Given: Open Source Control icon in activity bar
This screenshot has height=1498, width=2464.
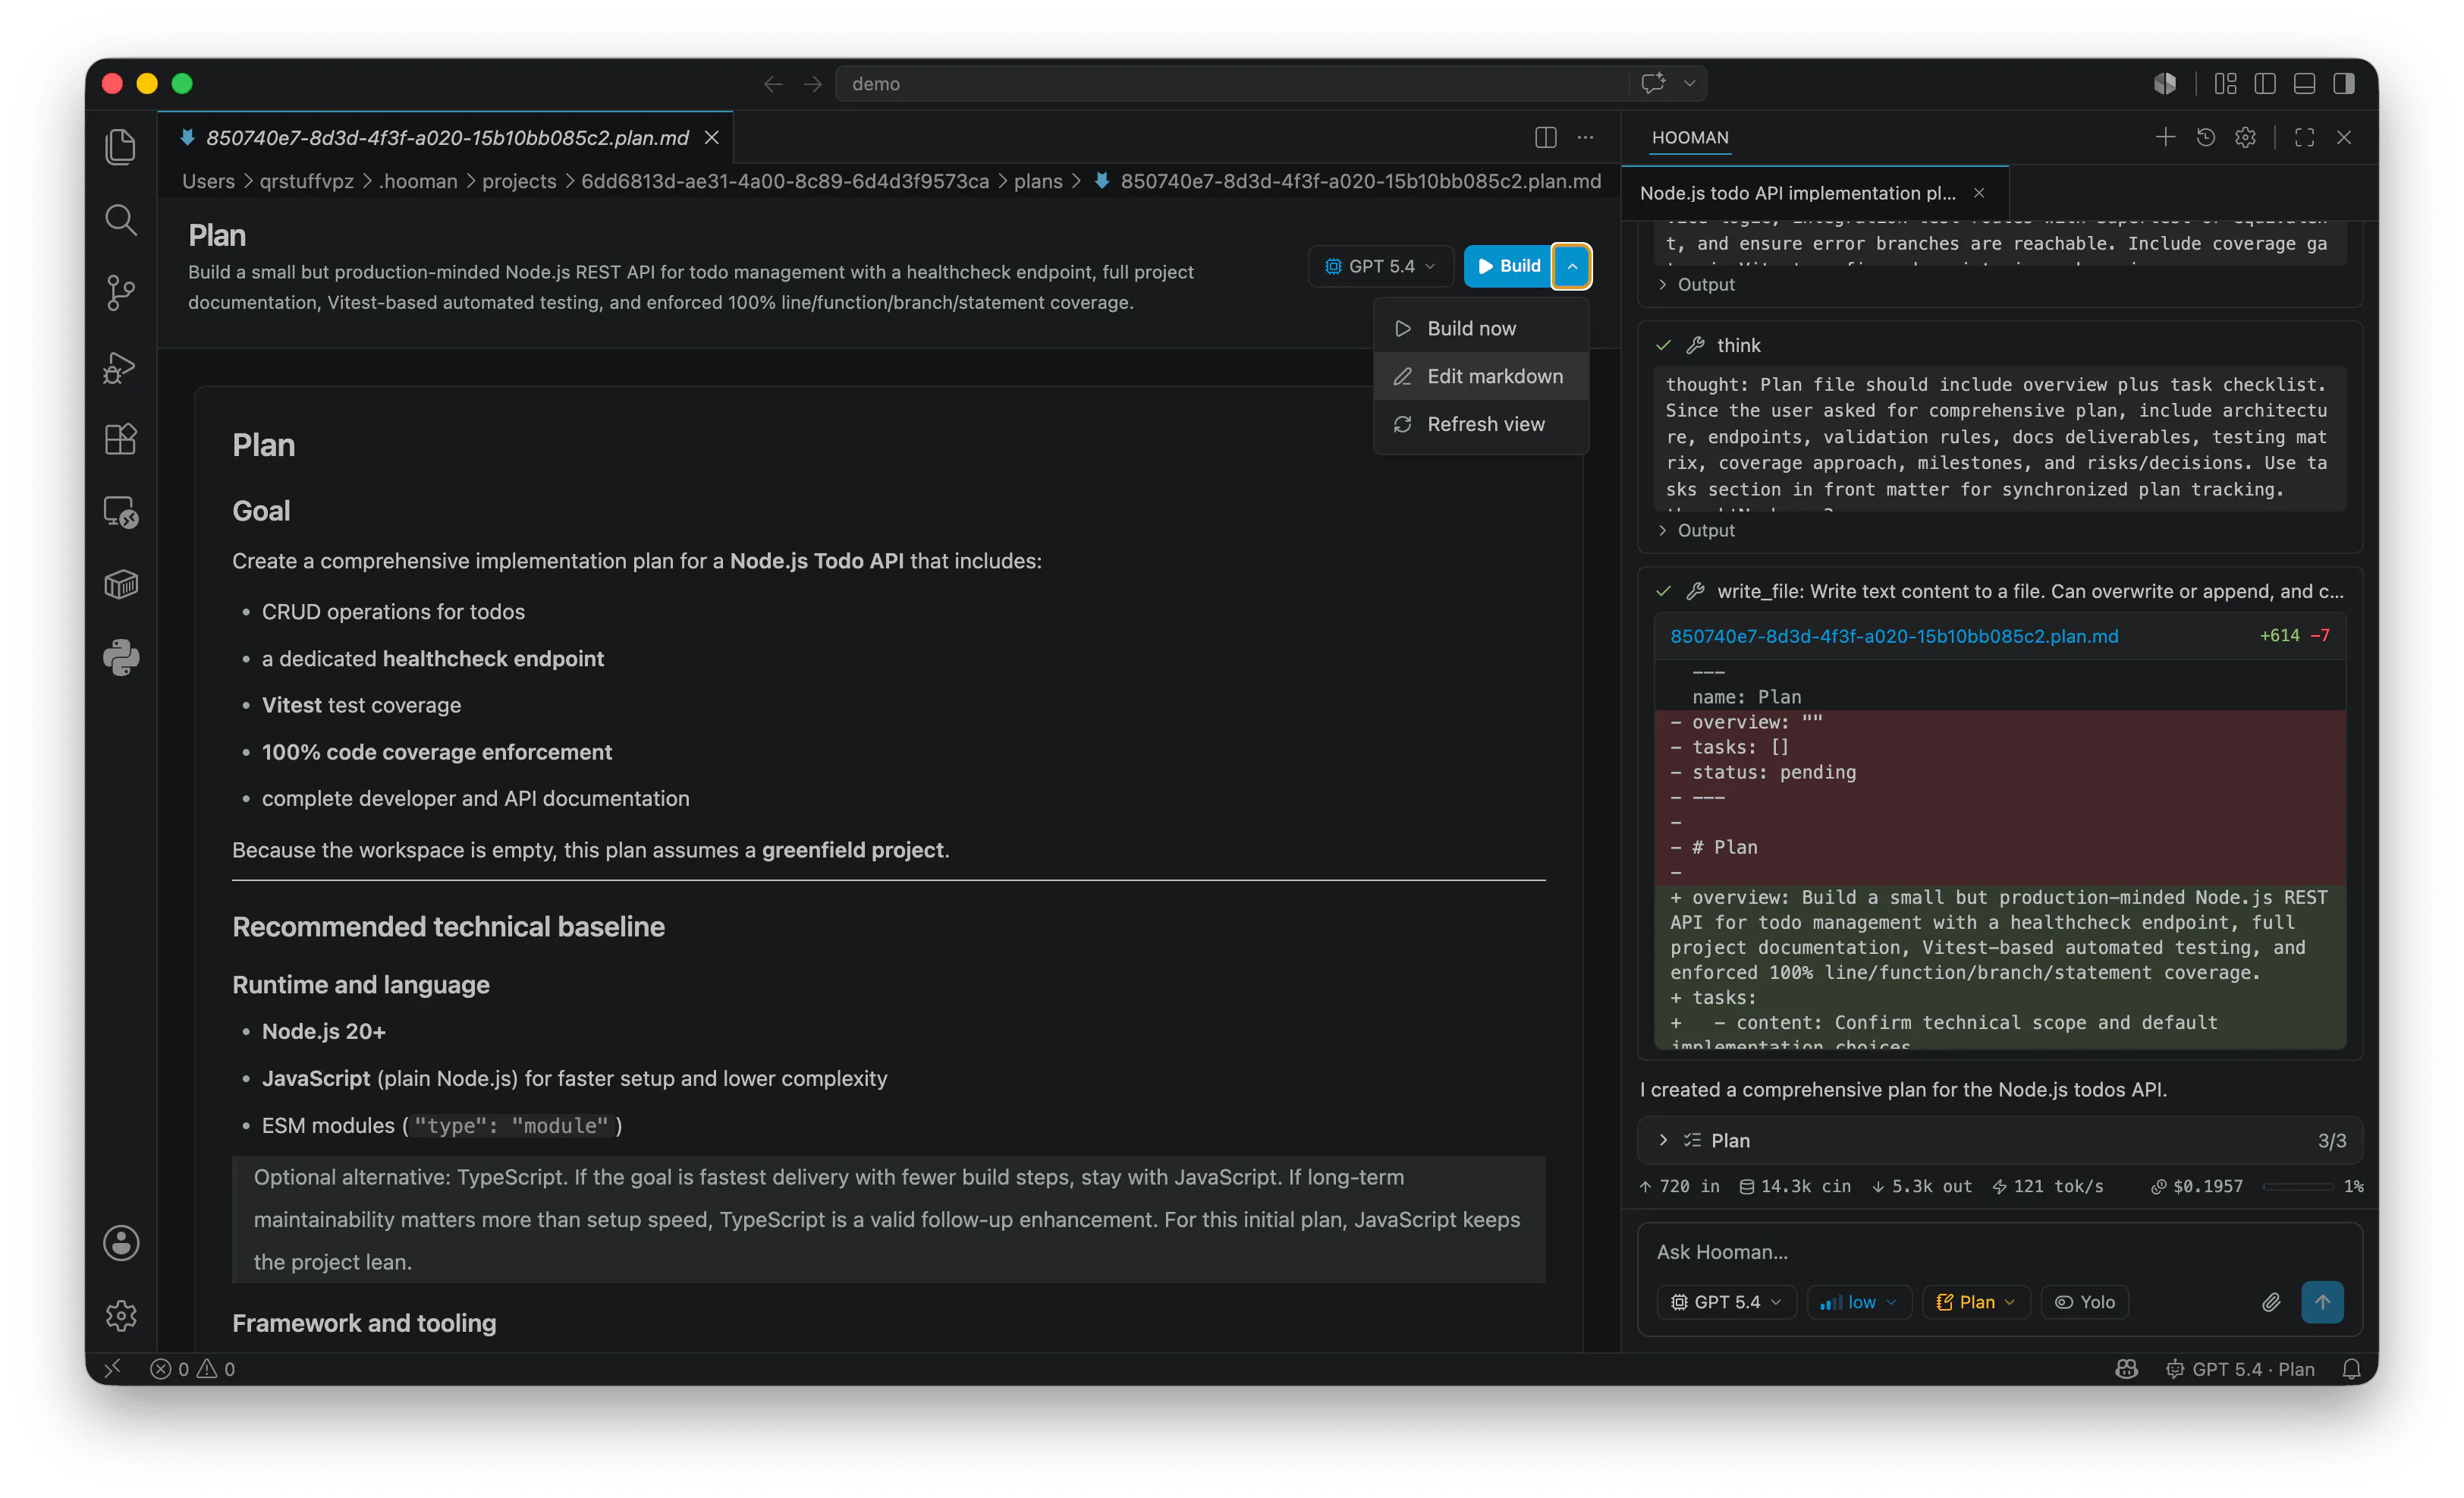Looking at the screenshot, I should click(x=121, y=293).
